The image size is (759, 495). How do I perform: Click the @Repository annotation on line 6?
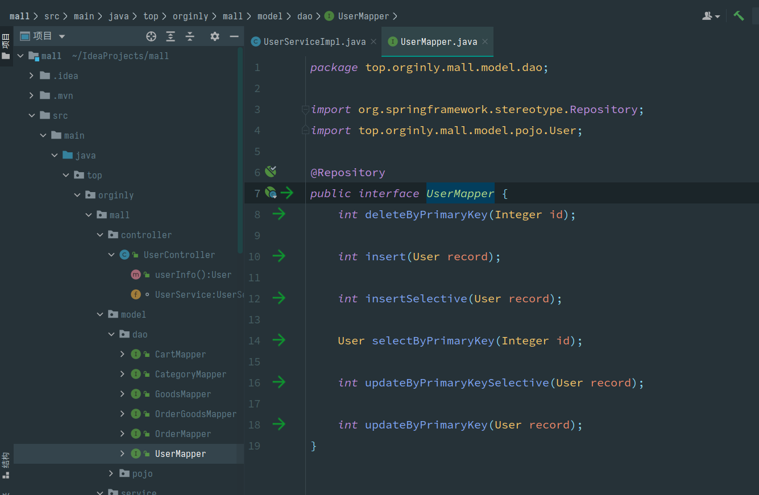347,172
